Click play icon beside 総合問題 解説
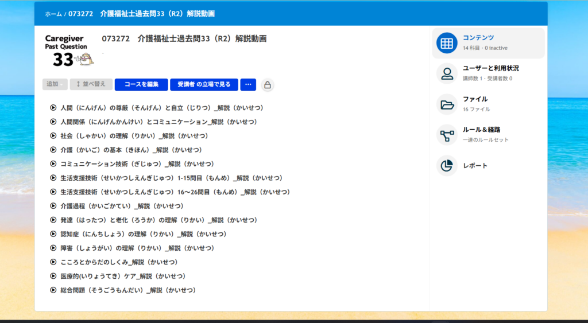588x323 pixels. 53,290
